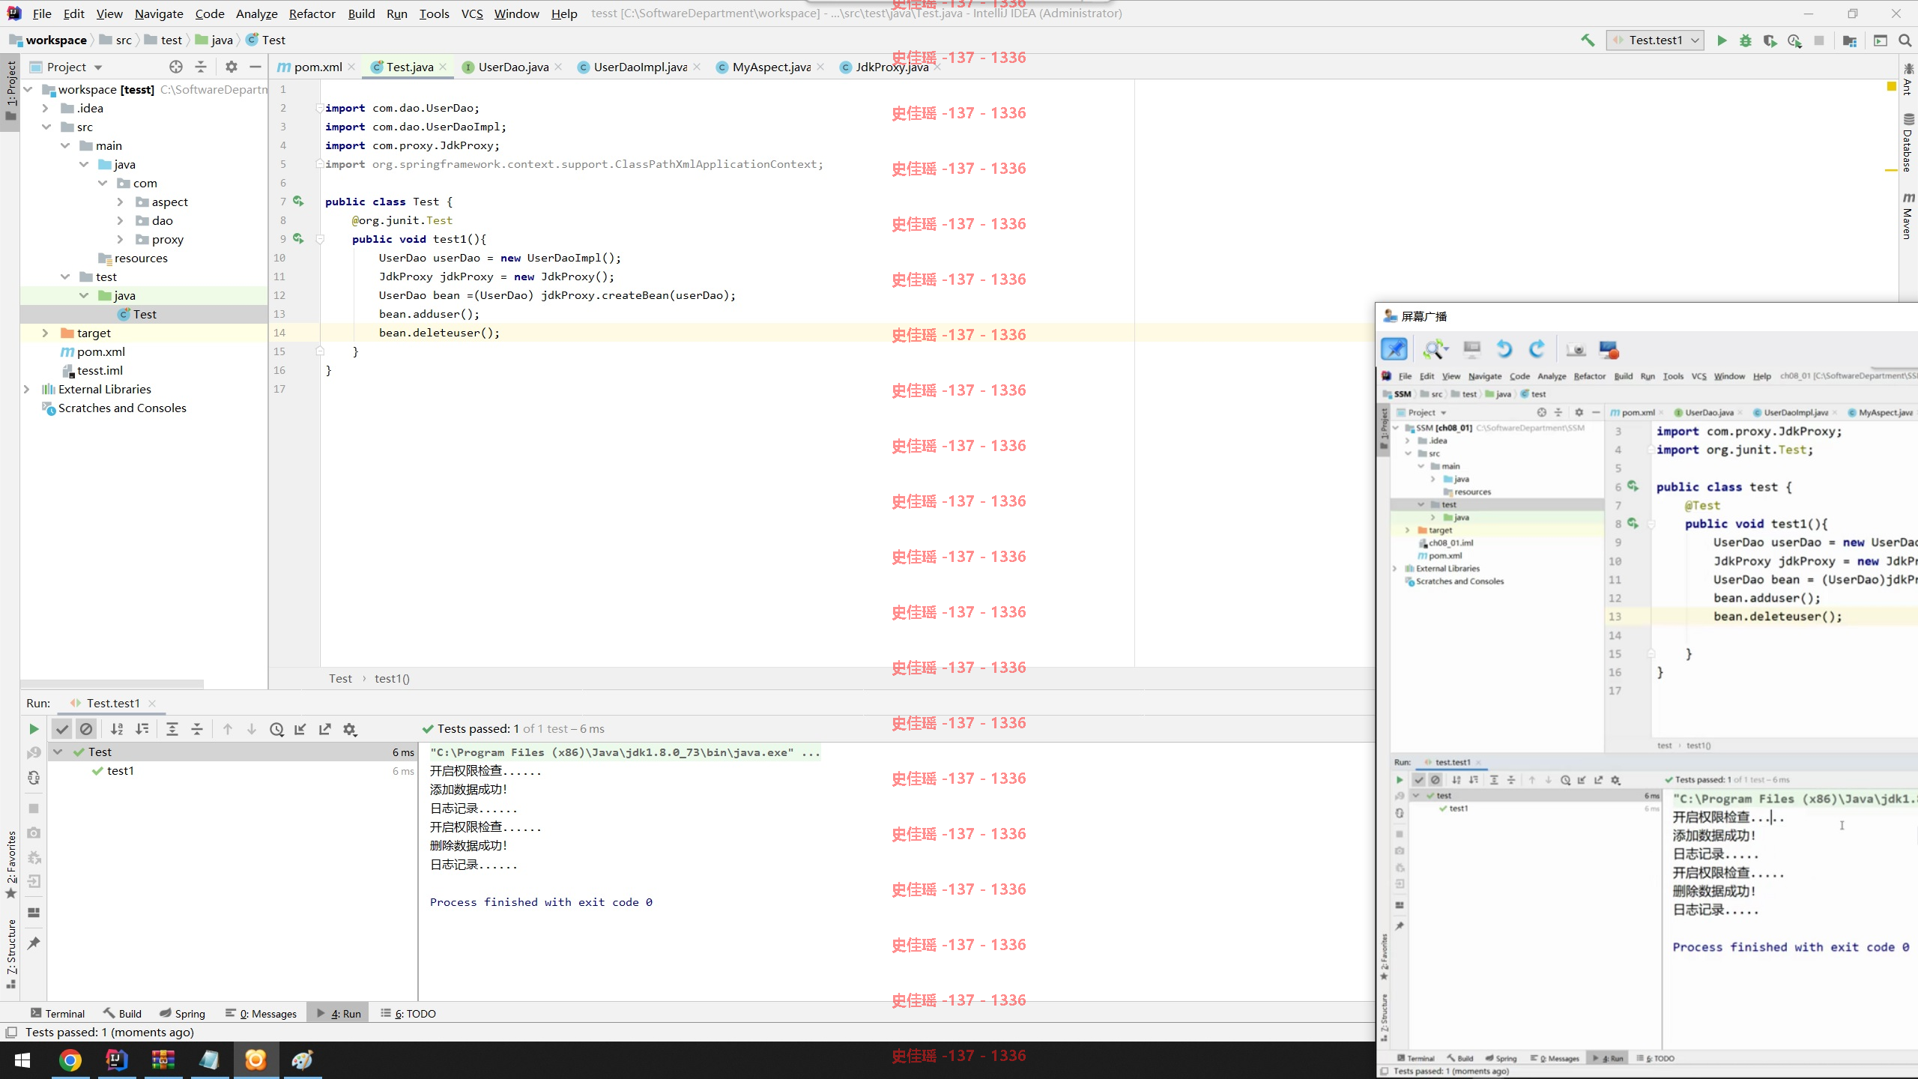Click the run gutter icon beside test1()
The height and width of the screenshot is (1079, 1918).
tap(298, 238)
